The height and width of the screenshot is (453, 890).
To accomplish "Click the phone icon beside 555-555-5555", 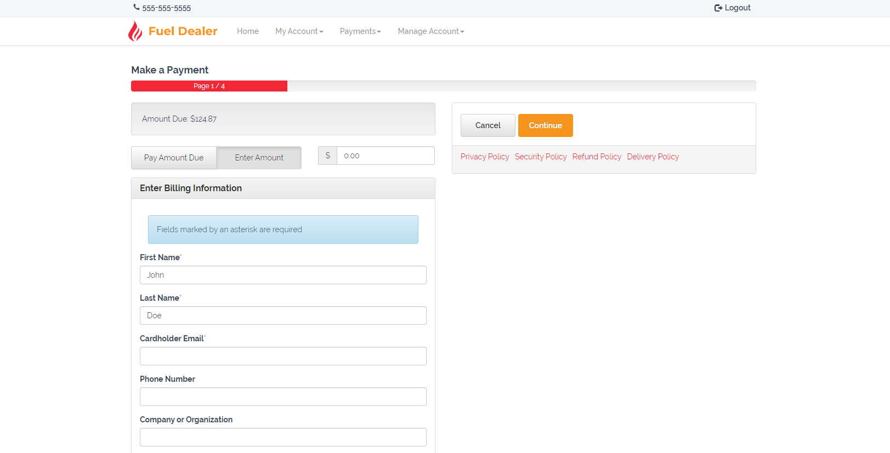I will (x=137, y=7).
